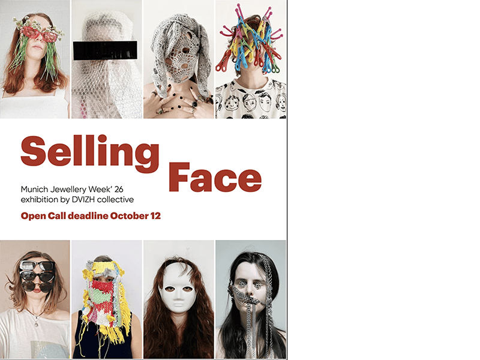480x360 pixels.
Task: Click the black censor bar over eyes
Action: (x=105, y=51)
